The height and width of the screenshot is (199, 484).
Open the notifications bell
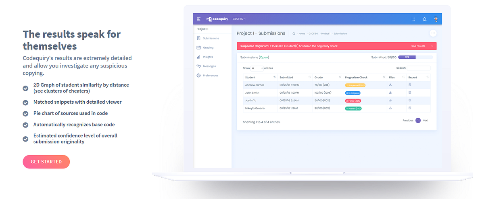(424, 19)
